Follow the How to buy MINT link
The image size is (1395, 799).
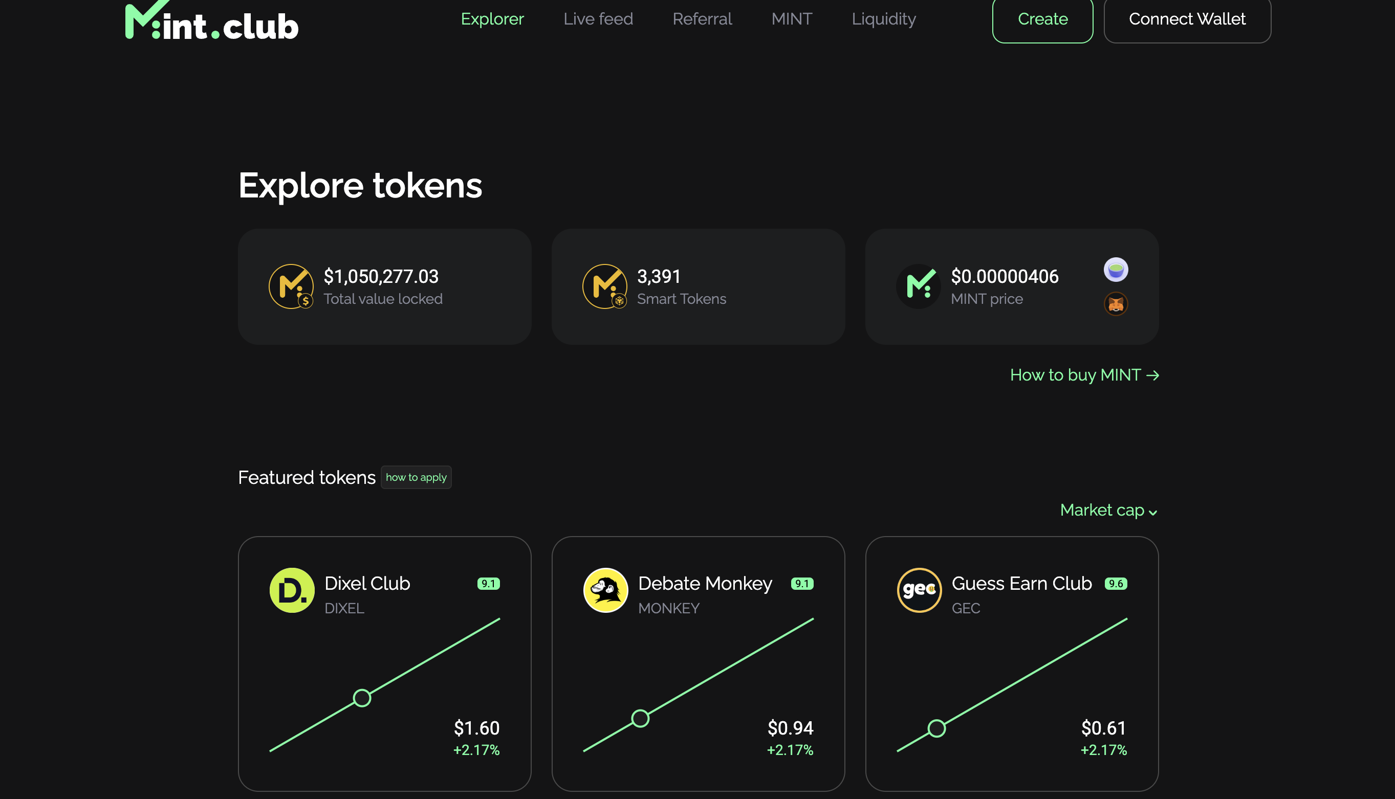[x=1084, y=375]
